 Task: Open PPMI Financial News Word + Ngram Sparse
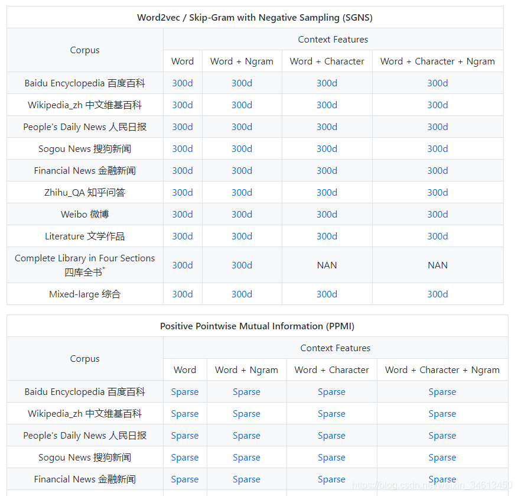click(246, 479)
